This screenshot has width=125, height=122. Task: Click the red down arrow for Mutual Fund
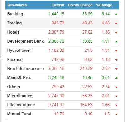click(x=116, y=114)
